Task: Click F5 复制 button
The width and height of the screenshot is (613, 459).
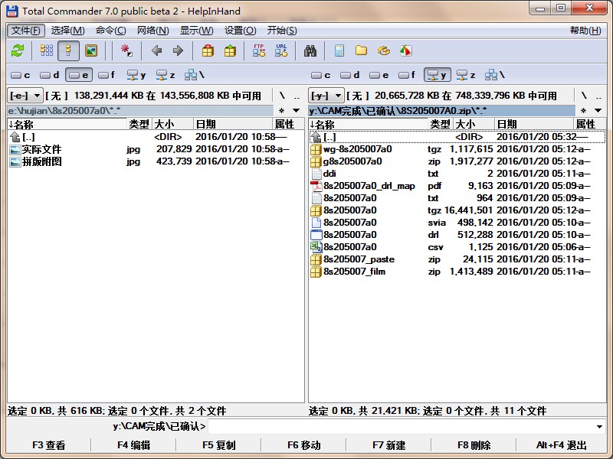Action: point(219,445)
